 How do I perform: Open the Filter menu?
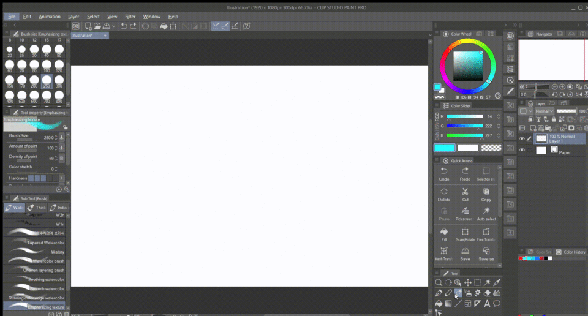(x=130, y=17)
